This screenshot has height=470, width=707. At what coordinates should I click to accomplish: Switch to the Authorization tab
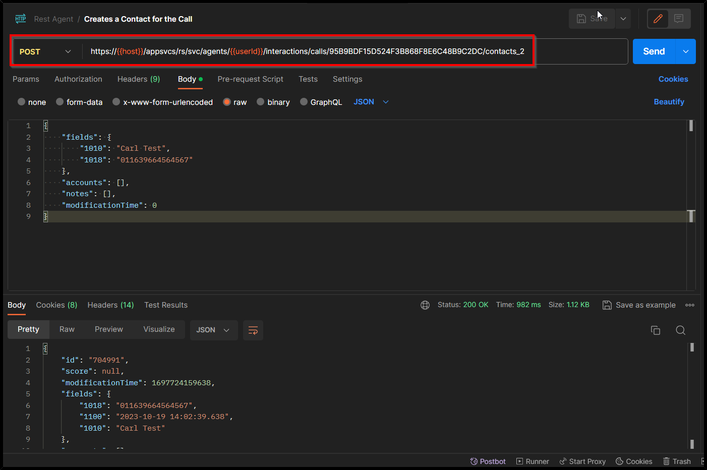point(78,79)
